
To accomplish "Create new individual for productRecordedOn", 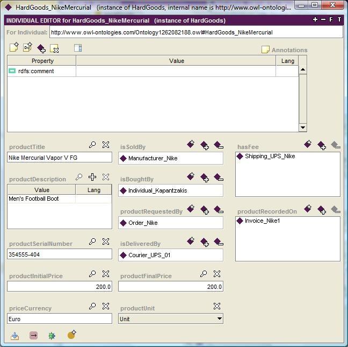I will 308,209.
